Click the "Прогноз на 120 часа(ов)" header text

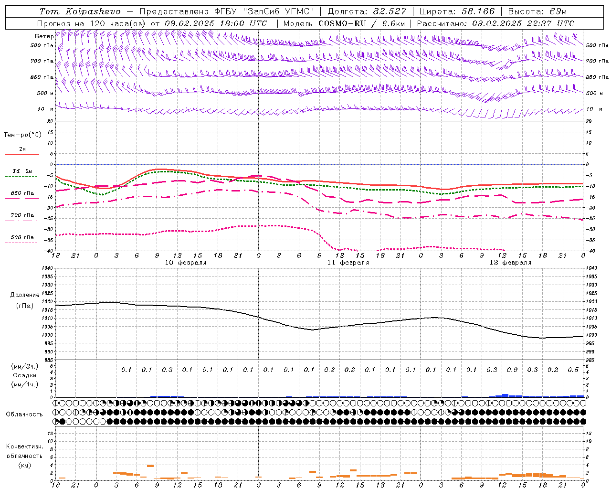tap(92, 23)
